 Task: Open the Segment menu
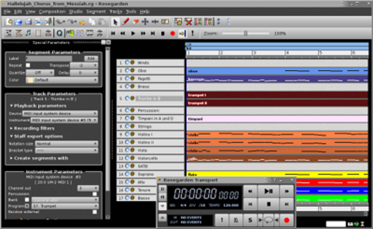tap(96, 12)
